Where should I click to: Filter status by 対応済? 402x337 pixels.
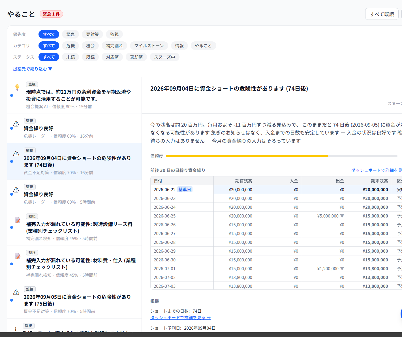pos(112,57)
